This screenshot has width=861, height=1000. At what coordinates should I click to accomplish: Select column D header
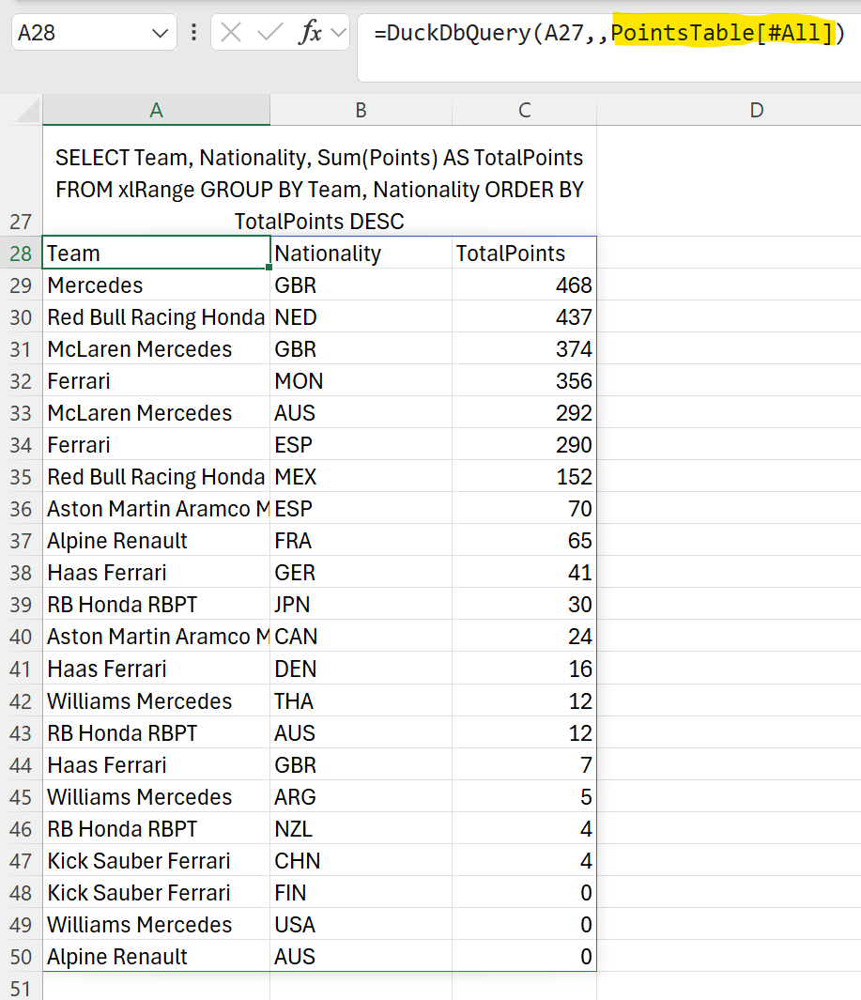click(756, 110)
